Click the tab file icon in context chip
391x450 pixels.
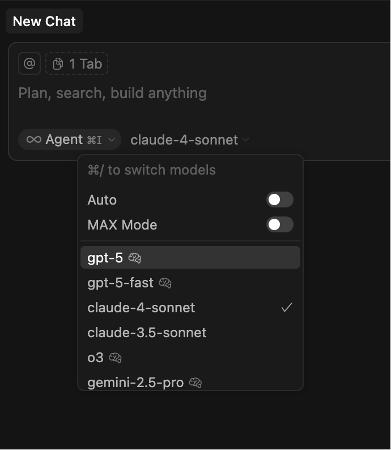point(58,64)
